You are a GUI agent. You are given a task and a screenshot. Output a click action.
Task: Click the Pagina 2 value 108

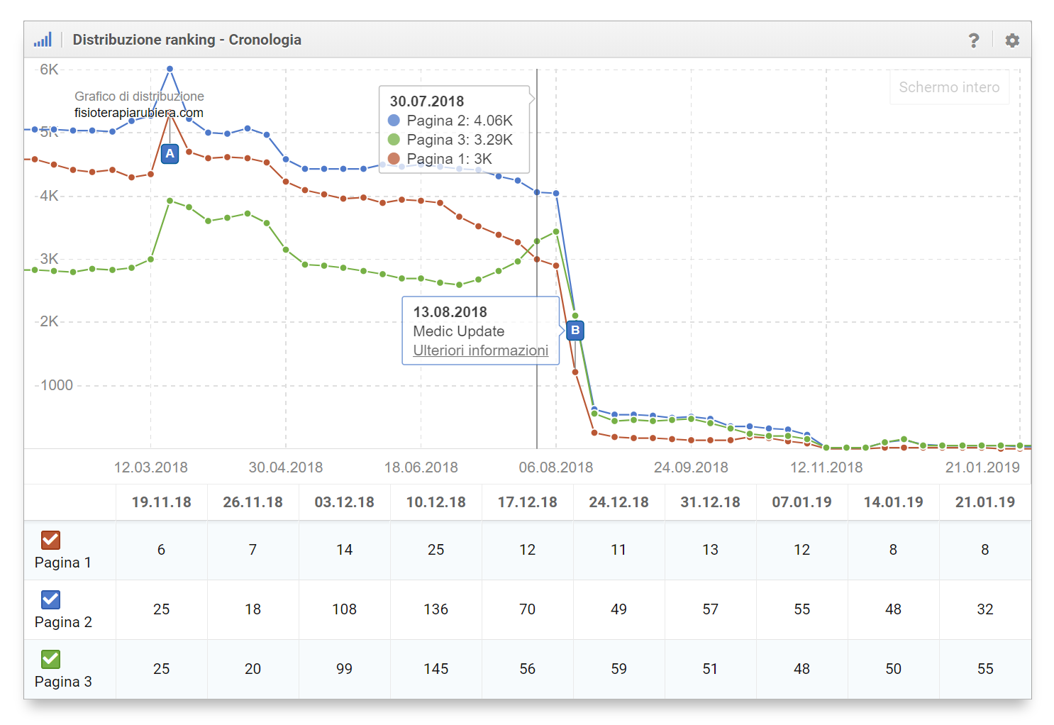tap(345, 609)
